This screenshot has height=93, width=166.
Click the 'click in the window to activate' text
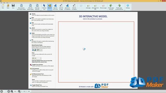click(93, 19)
